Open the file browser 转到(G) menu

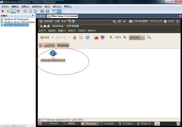pyautogui.click(x=72, y=31)
